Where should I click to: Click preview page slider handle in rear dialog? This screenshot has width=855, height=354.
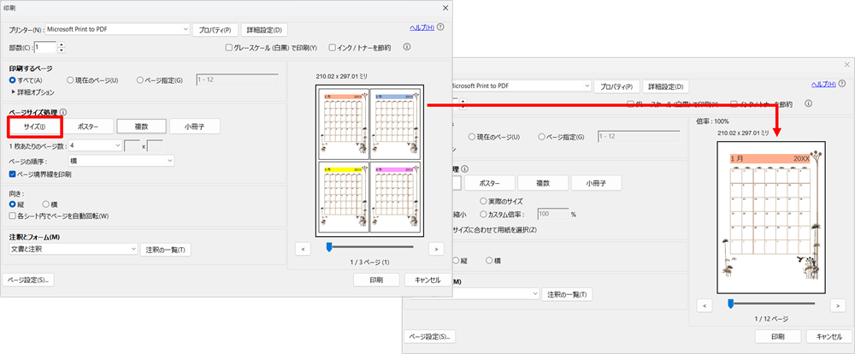(x=731, y=304)
